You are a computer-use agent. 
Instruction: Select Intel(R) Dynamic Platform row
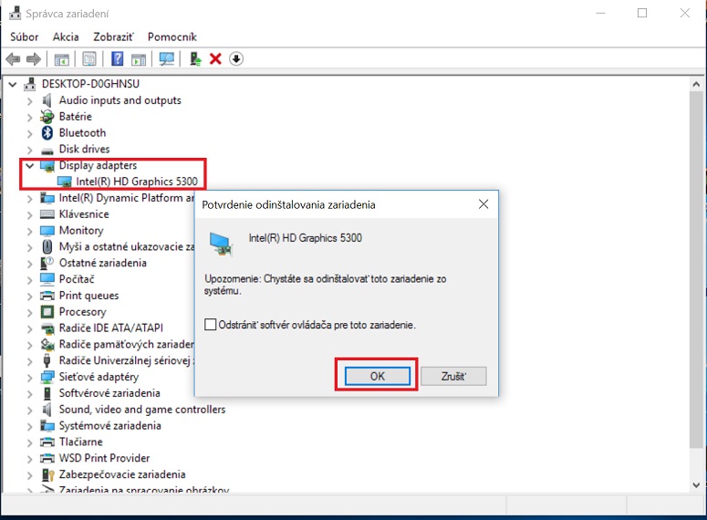127,198
